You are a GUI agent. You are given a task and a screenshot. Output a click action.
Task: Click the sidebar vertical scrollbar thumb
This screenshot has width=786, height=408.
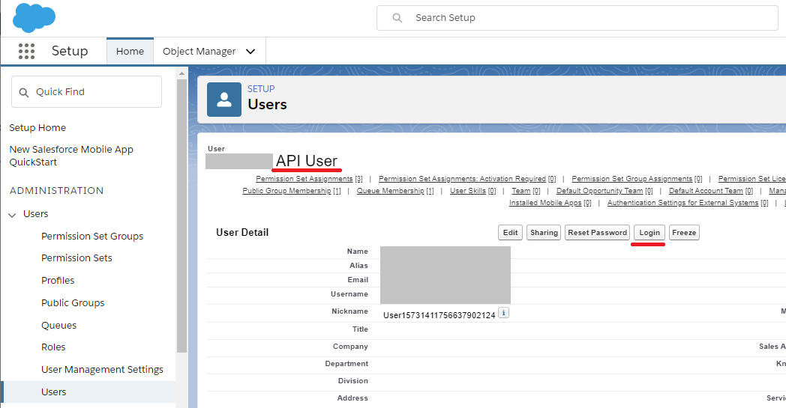click(x=181, y=216)
